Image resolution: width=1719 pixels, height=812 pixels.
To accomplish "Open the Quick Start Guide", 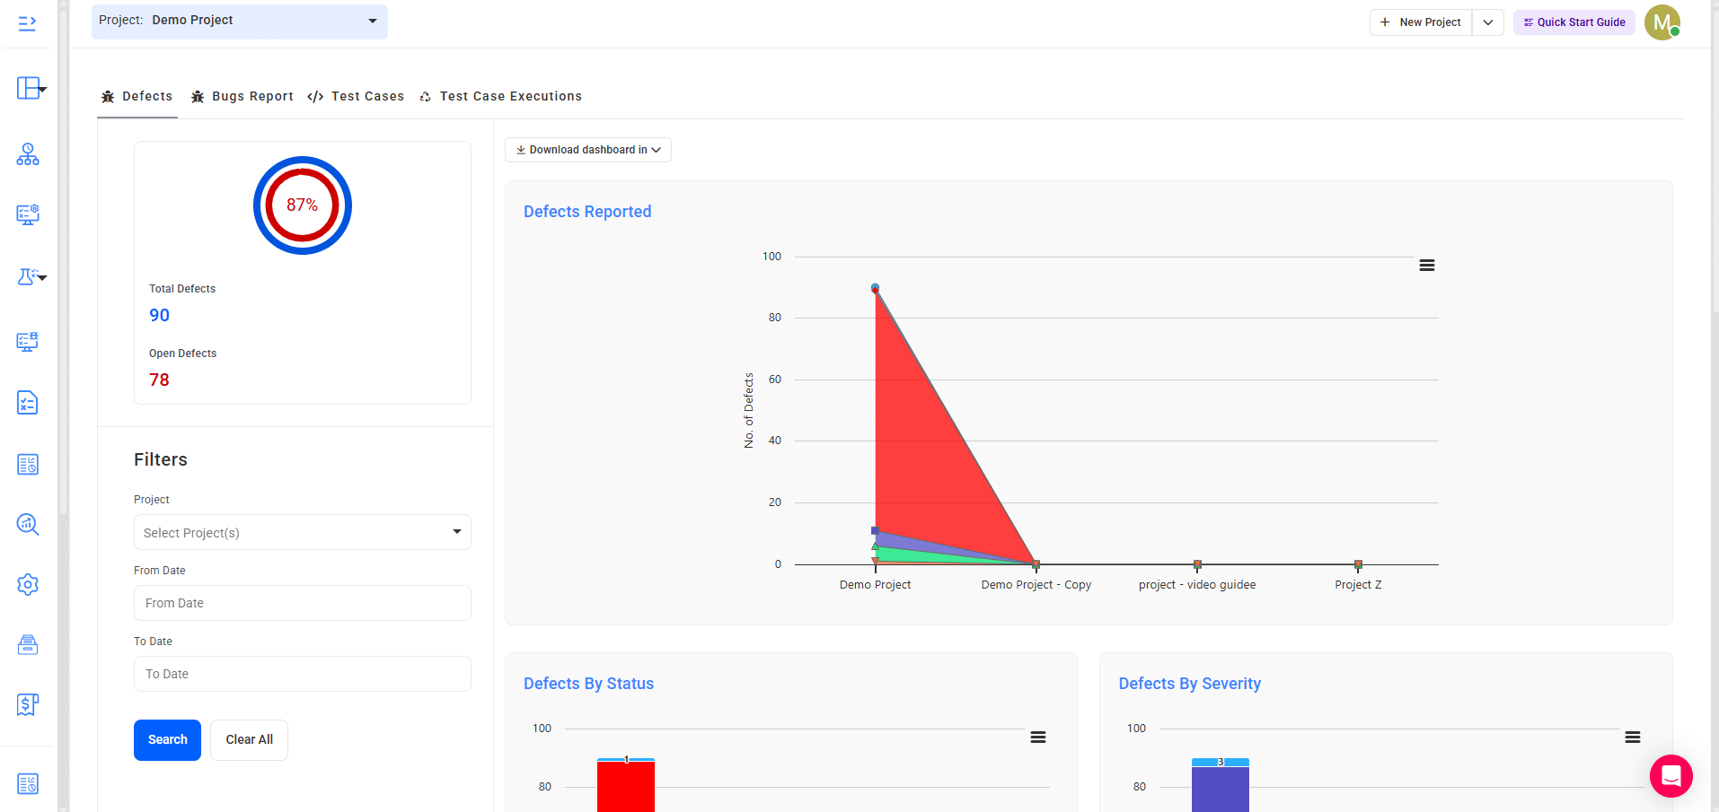I will click(x=1574, y=22).
